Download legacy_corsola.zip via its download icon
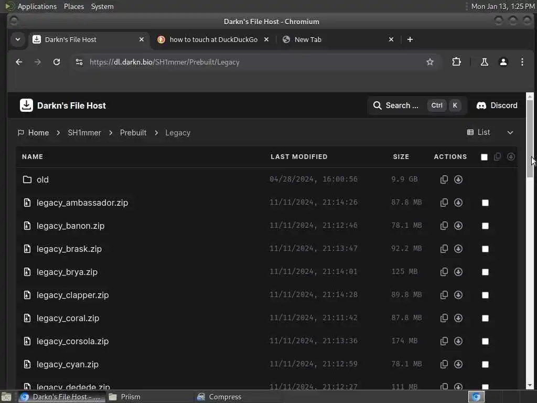Screen dimensions: 537x403 pyautogui.click(x=458, y=341)
